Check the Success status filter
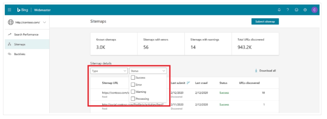The width and height of the screenshot is (327, 119). click(133, 77)
